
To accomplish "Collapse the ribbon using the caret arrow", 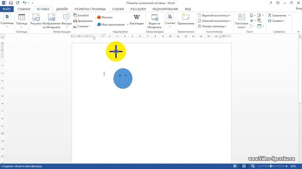I will click(x=299, y=32).
